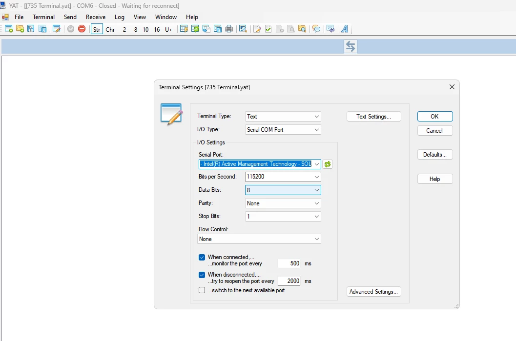The image size is (516, 341).
Task: Open Advanced Settings... button
Action: 374,292
